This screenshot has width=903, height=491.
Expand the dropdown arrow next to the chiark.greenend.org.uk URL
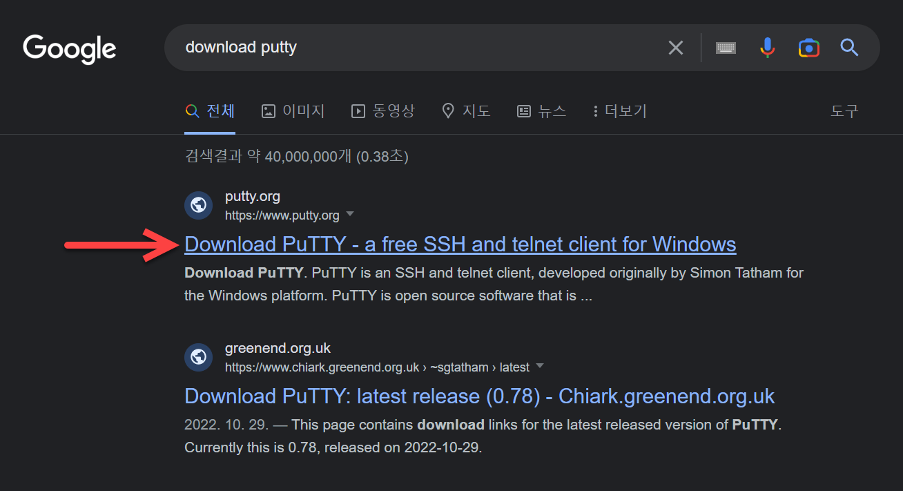click(540, 366)
